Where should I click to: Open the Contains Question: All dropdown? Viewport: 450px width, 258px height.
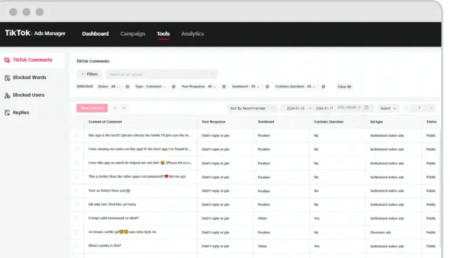click(x=295, y=86)
